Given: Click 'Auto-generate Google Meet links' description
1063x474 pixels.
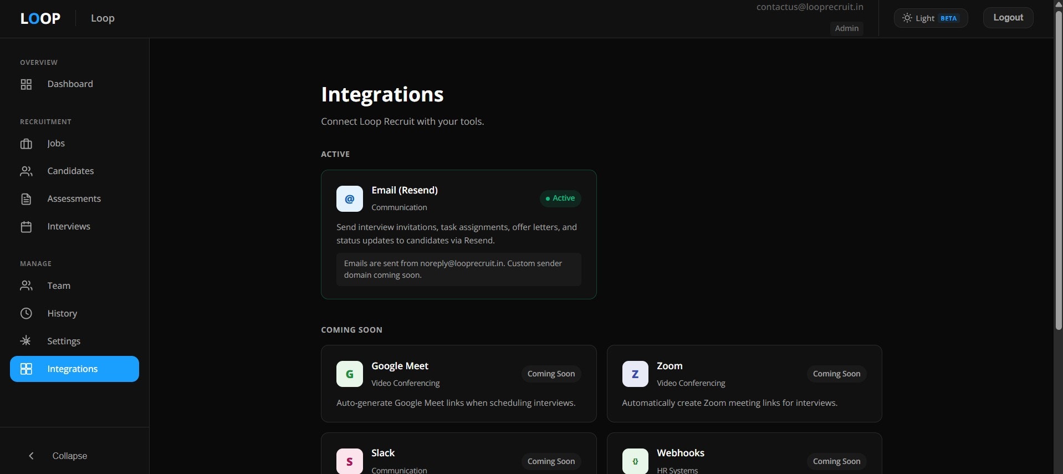Looking at the screenshot, I should 456,403.
